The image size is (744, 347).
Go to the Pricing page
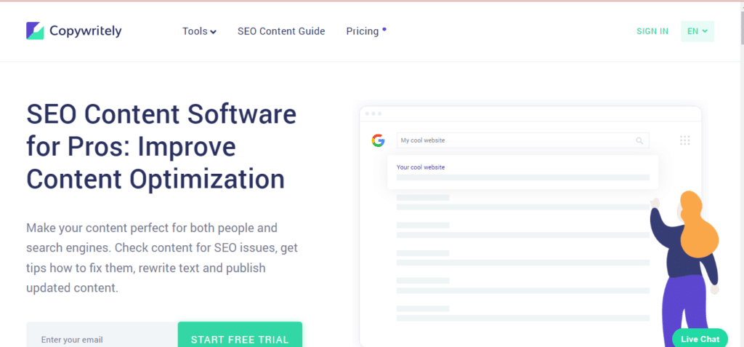click(363, 31)
